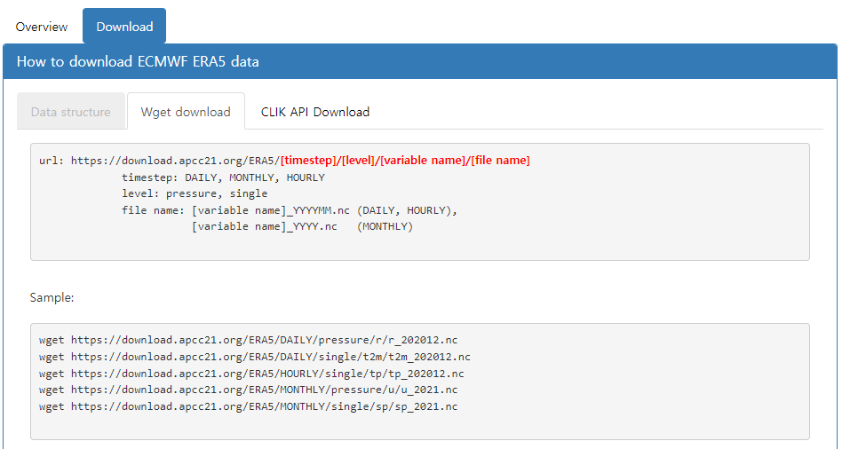The height and width of the screenshot is (449, 842).
Task: Click the 'timestep: DAILY, MONTHLY, HOURLY' line
Action: point(223,177)
